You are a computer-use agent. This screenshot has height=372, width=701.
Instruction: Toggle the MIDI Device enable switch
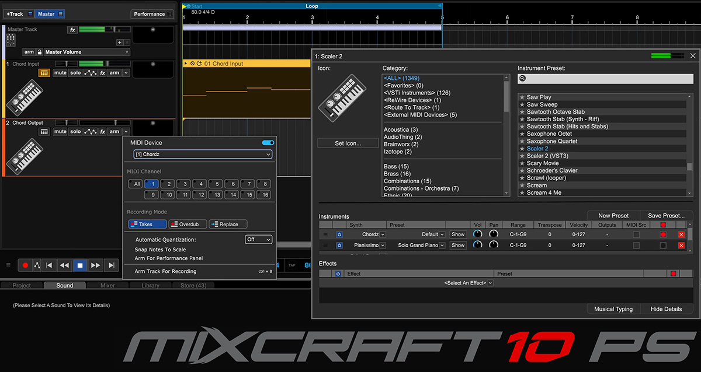268,143
